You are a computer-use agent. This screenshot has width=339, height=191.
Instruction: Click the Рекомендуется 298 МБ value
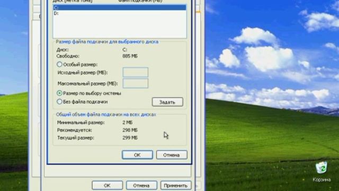130,130
